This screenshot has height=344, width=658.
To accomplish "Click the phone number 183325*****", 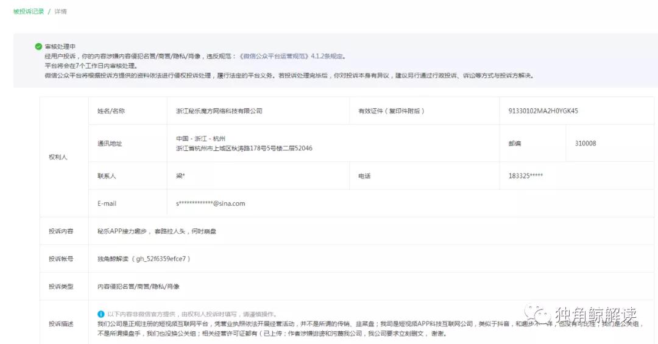I will (525, 176).
